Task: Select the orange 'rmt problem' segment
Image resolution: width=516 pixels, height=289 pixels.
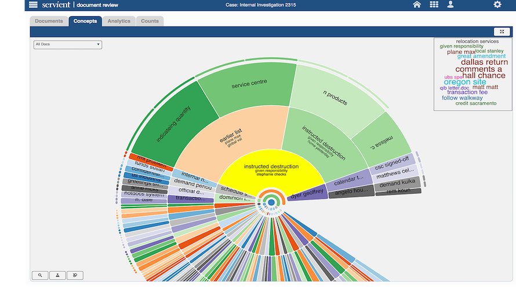Action: click(x=151, y=161)
